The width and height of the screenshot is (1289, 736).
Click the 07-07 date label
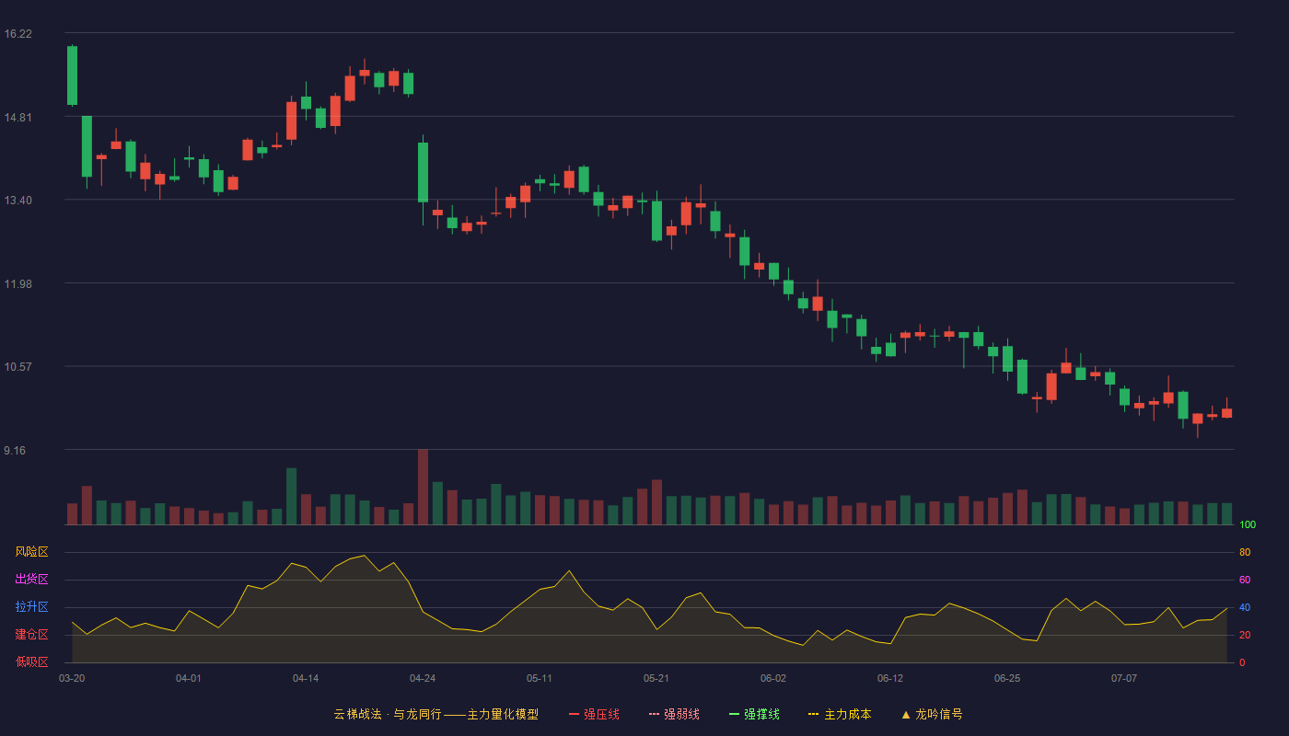[x=1124, y=678]
